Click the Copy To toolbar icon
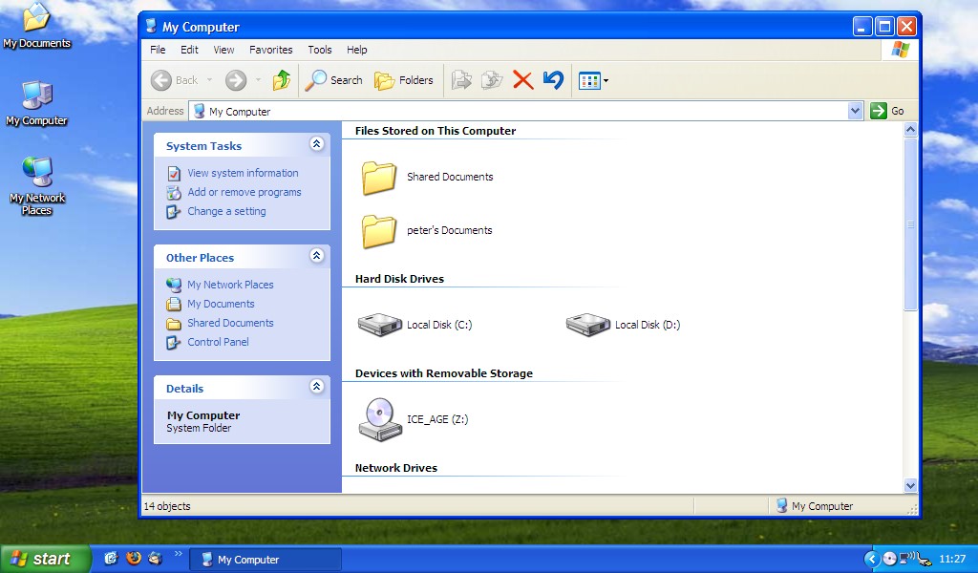The height and width of the screenshot is (573, 978). click(x=492, y=80)
